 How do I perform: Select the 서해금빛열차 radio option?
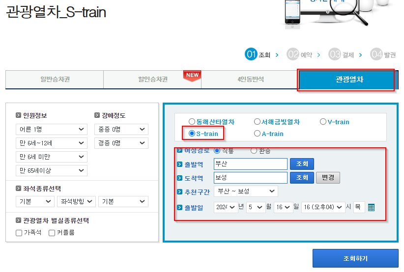click(257, 121)
